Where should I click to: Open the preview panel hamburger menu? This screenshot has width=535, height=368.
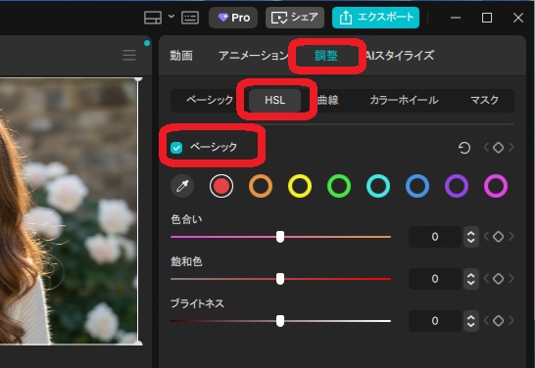pyautogui.click(x=129, y=55)
